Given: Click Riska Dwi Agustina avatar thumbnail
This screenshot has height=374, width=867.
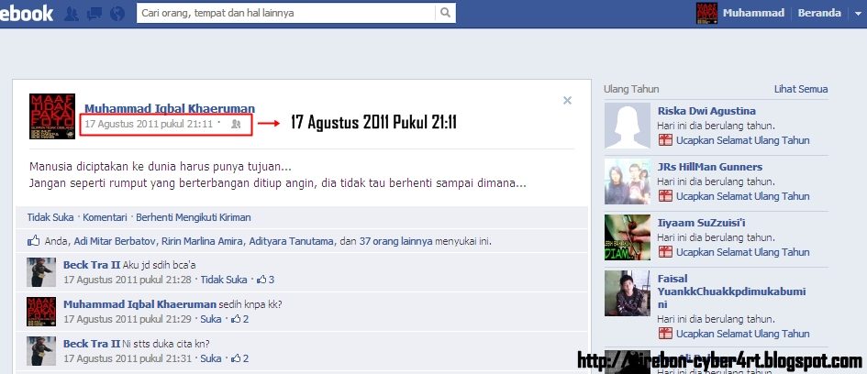Looking at the screenshot, I should coord(628,126).
